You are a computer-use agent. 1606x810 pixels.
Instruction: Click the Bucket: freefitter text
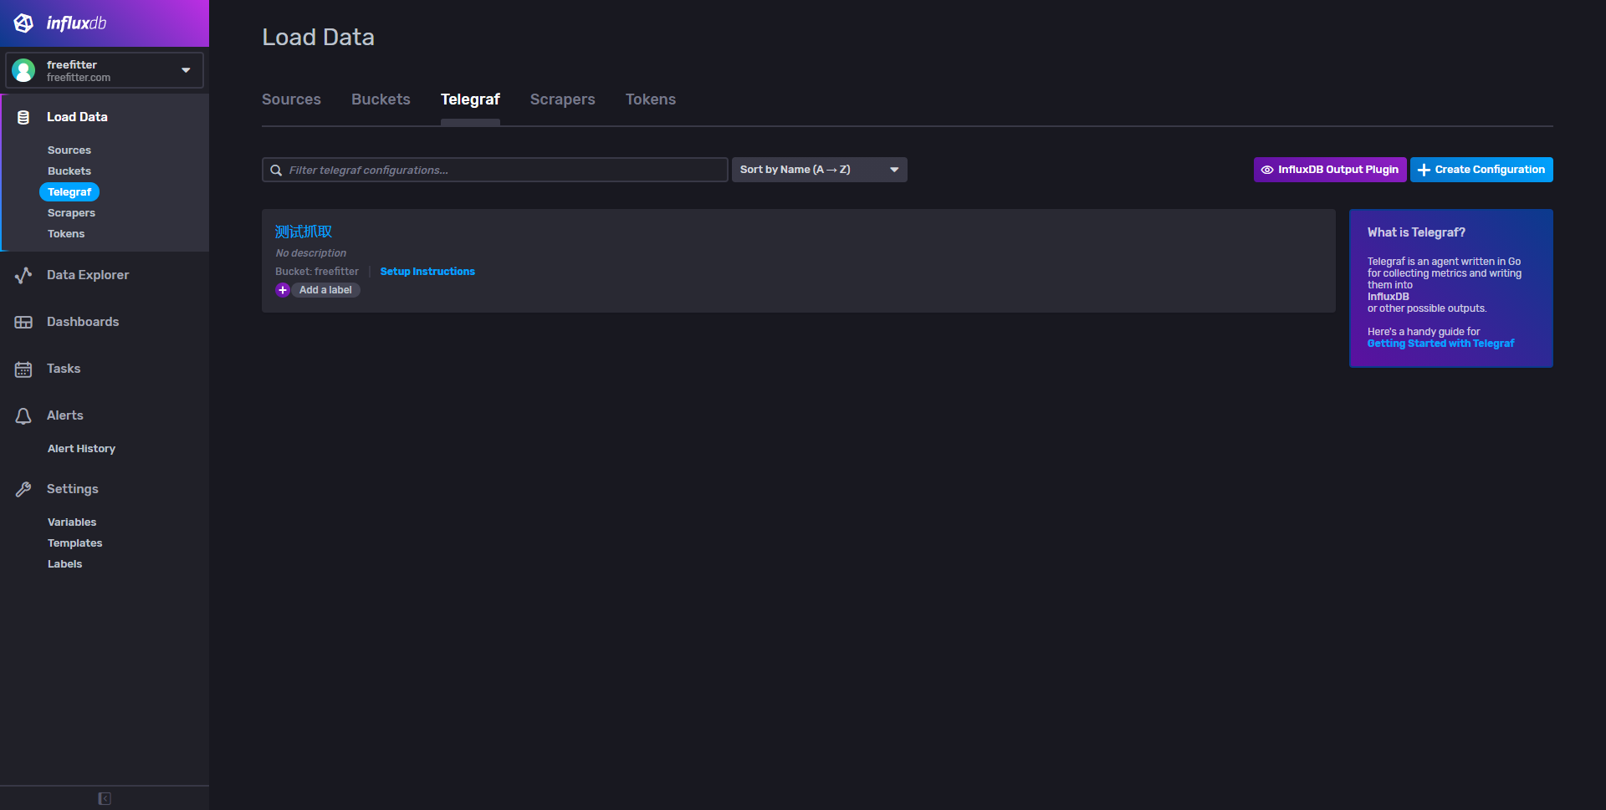tap(317, 272)
